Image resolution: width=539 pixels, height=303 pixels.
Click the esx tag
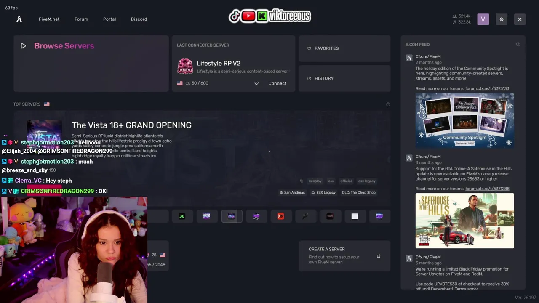pyautogui.click(x=331, y=181)
